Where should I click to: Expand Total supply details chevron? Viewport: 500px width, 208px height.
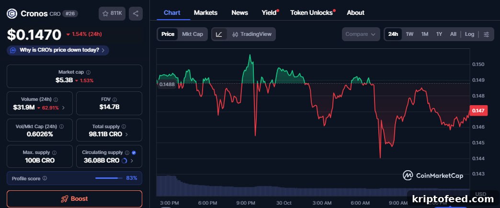tap(126, 134)
